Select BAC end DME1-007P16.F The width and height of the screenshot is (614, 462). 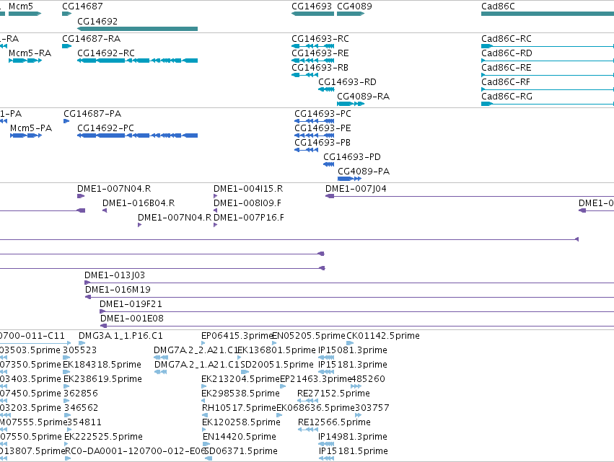click(x=216, y=225)
